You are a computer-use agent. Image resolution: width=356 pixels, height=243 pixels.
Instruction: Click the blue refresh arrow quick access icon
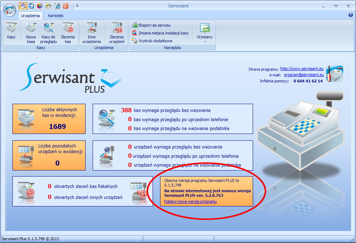pyautogui.click(x=57, y=6)
